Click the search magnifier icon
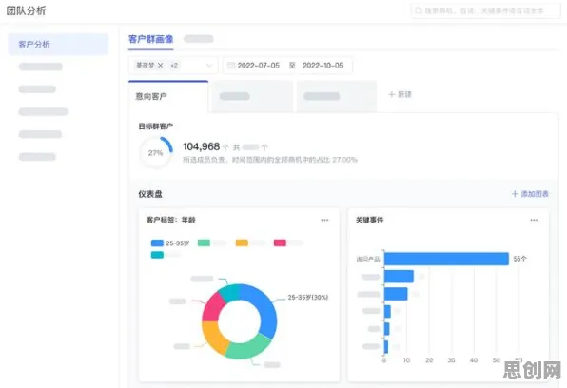 pyautogui.click(x=419, y=10)
